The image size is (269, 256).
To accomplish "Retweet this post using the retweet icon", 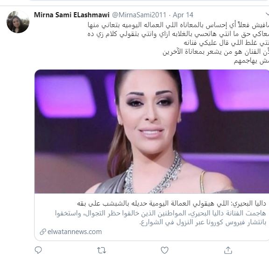I will (101, 250).
